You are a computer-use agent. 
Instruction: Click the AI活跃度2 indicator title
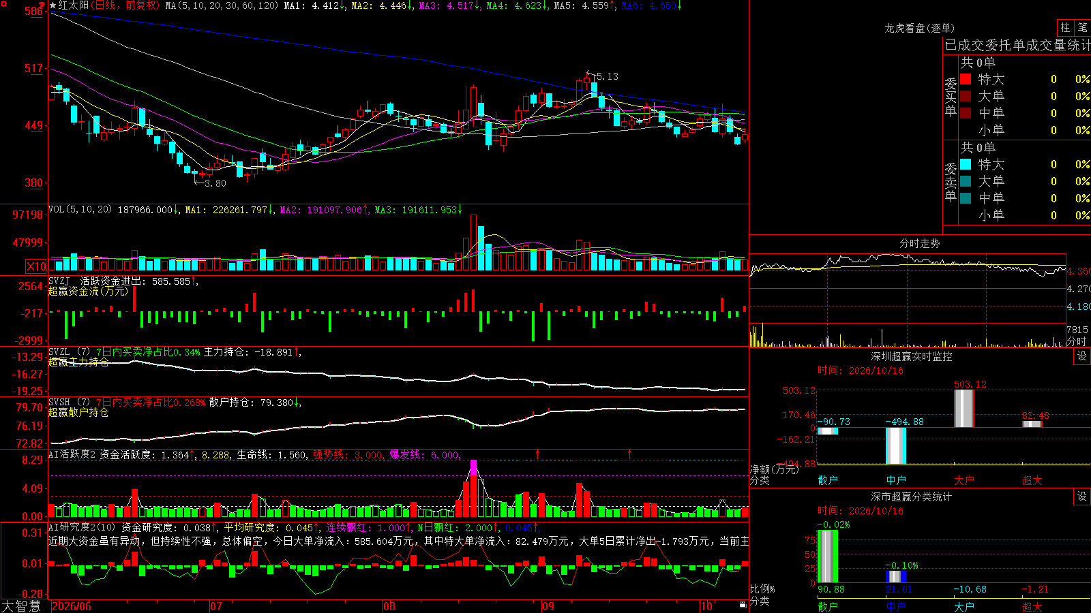pyautogui.click(x=72, y=454)
